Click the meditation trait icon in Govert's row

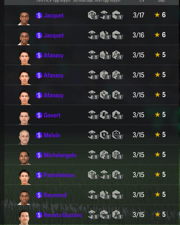[x=117, y=115]
